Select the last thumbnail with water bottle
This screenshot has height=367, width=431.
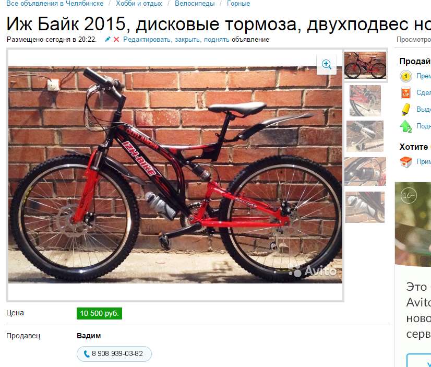point(365,207)
